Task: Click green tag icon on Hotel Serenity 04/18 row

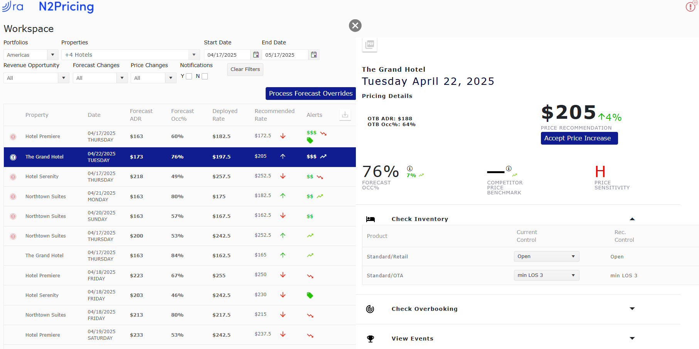Action: point(310,295)
